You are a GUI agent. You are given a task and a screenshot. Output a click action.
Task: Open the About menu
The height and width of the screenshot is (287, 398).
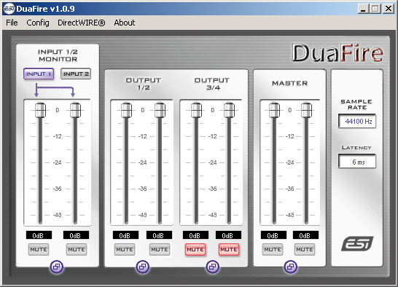pyautogui.click(x=125, y=23)
